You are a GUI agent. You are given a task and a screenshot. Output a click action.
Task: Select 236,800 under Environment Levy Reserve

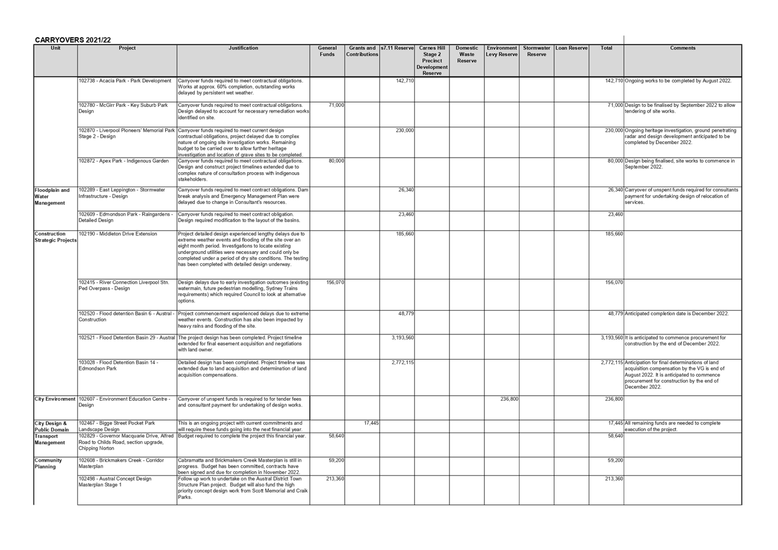(509, 399)
